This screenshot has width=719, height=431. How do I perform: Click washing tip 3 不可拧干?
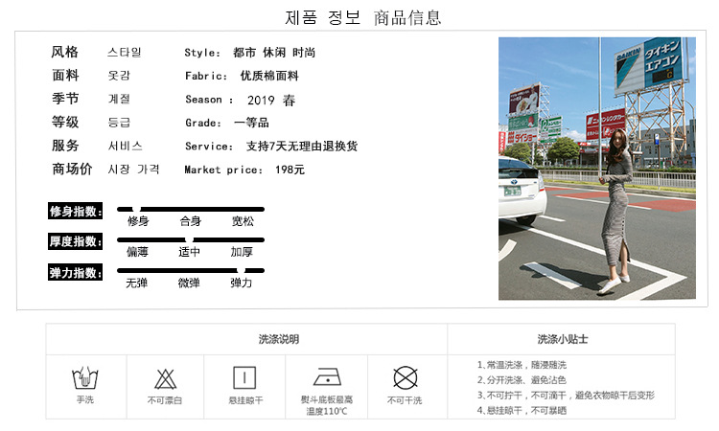tap(566, 396)
